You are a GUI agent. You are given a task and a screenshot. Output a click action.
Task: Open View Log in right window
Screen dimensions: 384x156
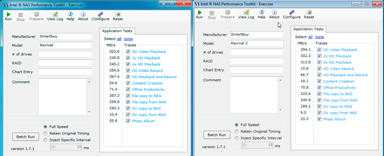[246, 14]
